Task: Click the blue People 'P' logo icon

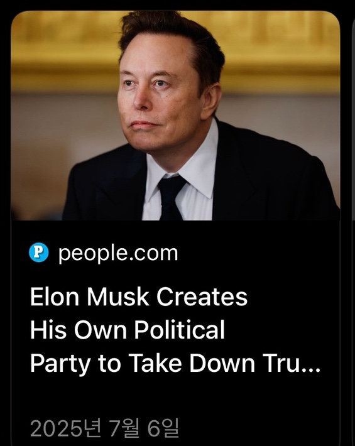Action: [39, 253]
